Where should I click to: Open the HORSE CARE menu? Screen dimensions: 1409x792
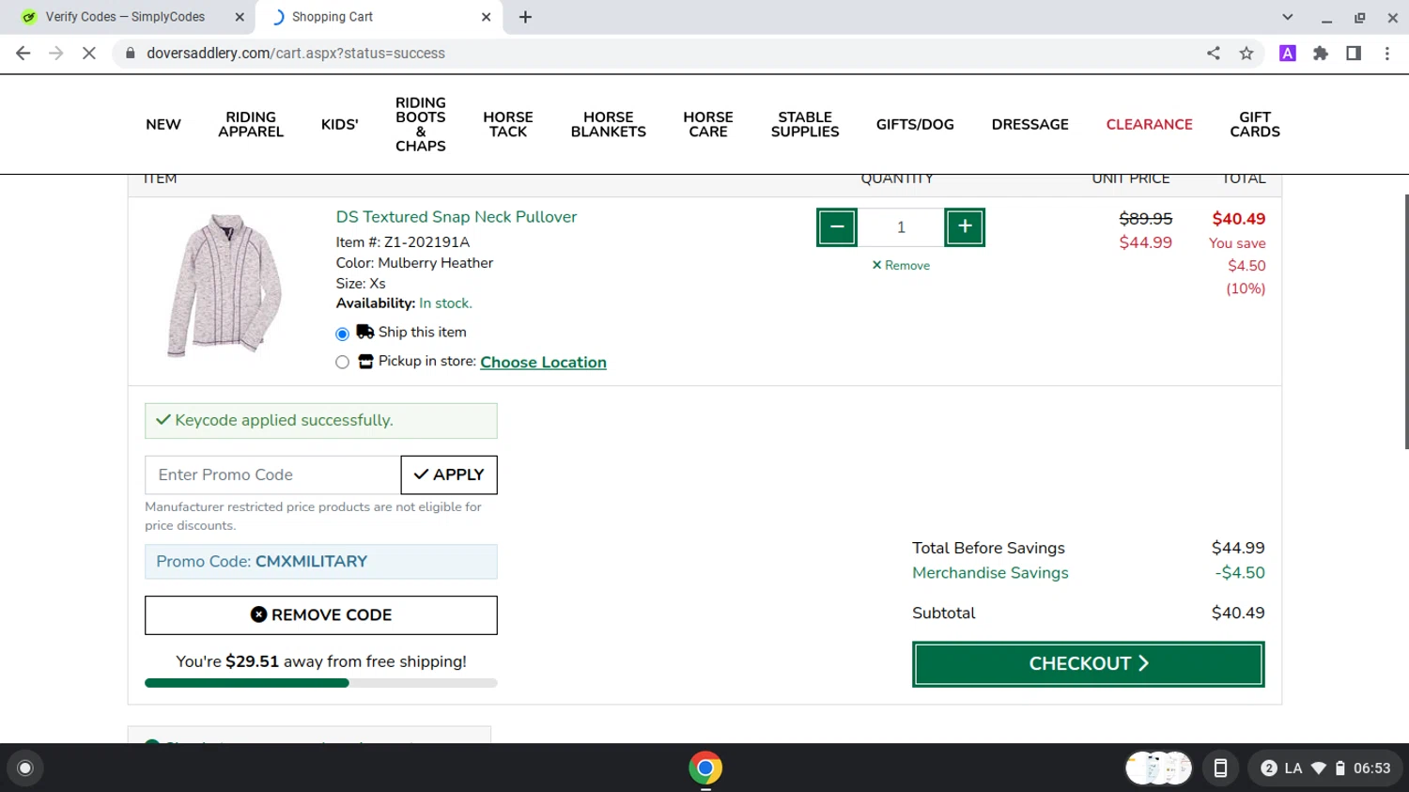click(x=708, y=125)
